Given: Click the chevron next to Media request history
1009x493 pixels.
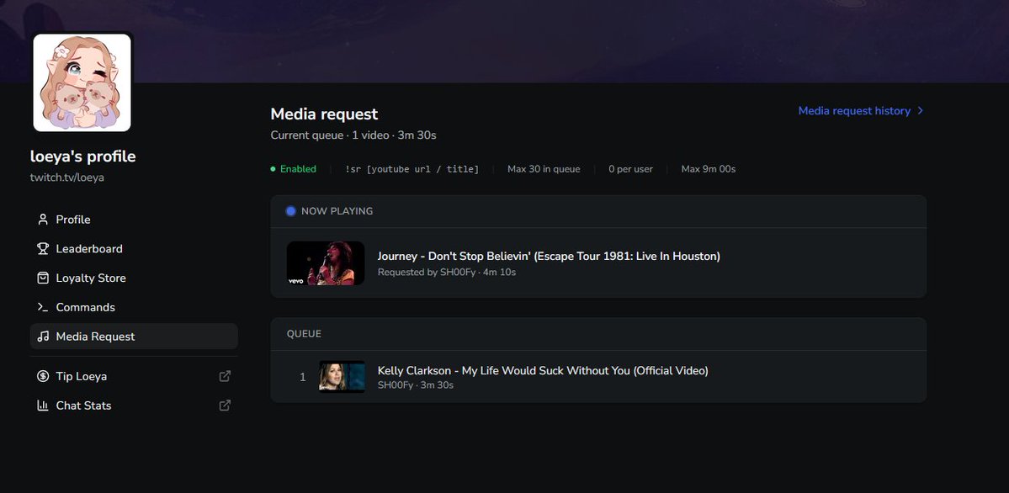Looking at the screenshot, I should tap(920, 111).
